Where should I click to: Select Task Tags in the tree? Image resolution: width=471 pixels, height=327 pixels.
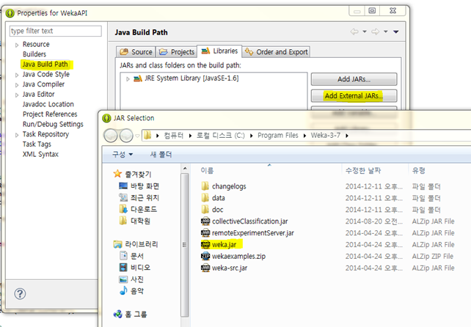37,144
